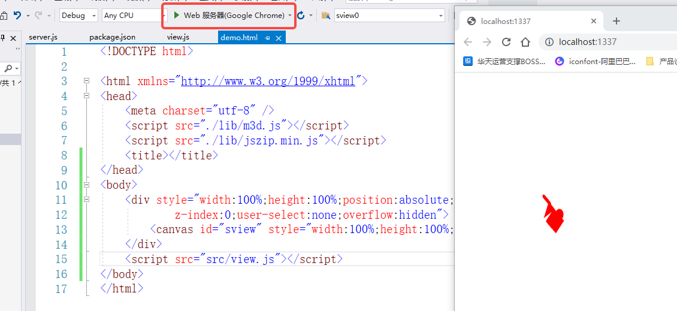Image resolution: width=677 pixels, height=311 pixels.
Task: View site information icon in address bar
Action: 549,42
